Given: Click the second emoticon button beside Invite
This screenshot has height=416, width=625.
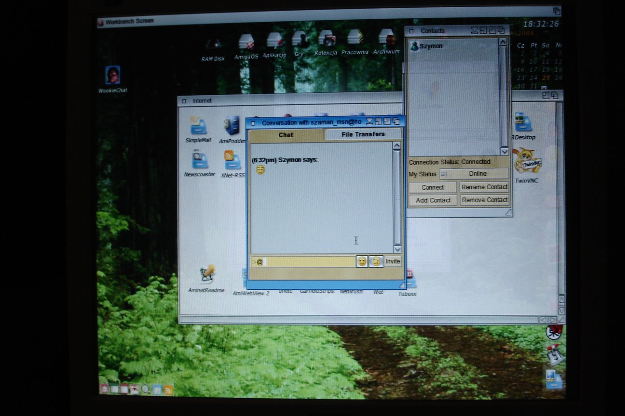Looking at the screenshot, I should click(376, 261).
